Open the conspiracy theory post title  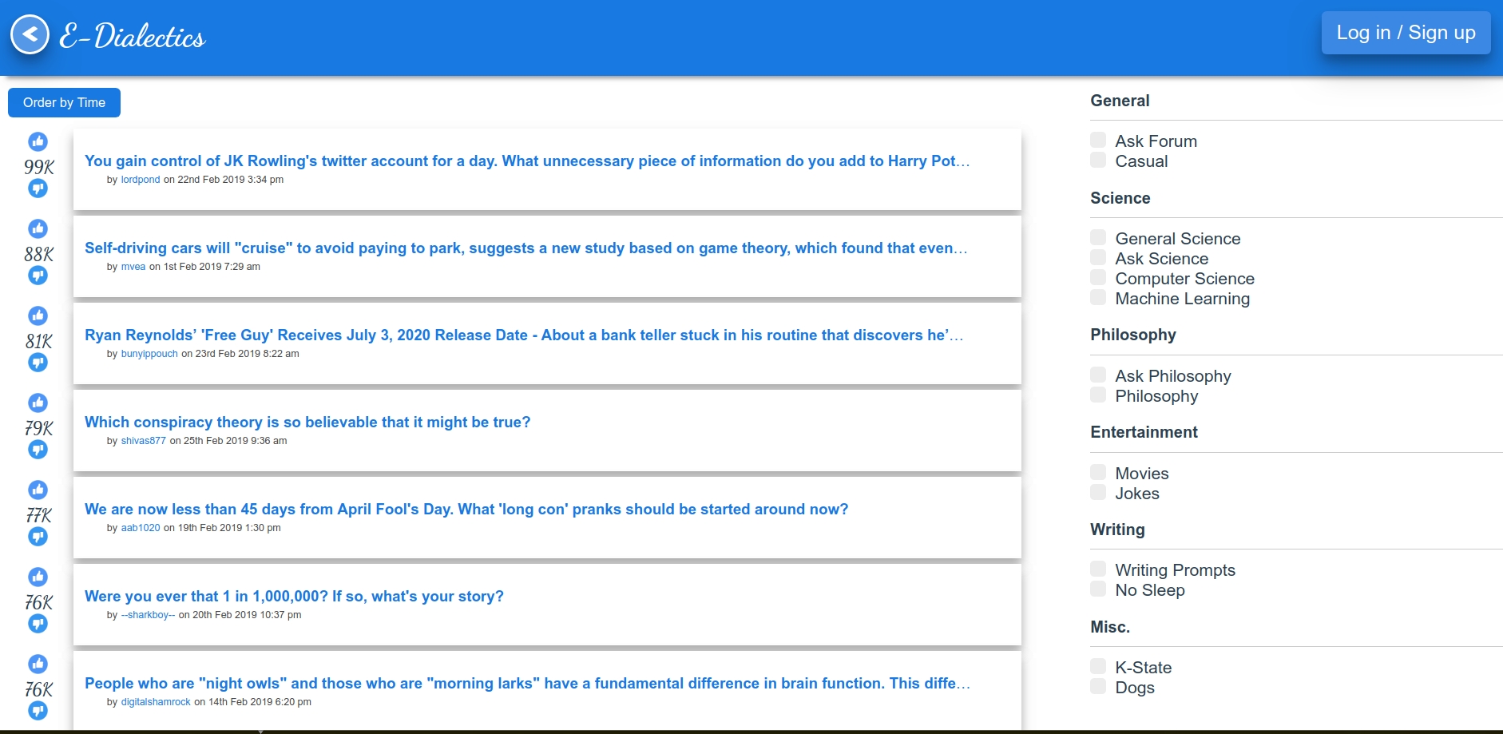click(307, 422)
